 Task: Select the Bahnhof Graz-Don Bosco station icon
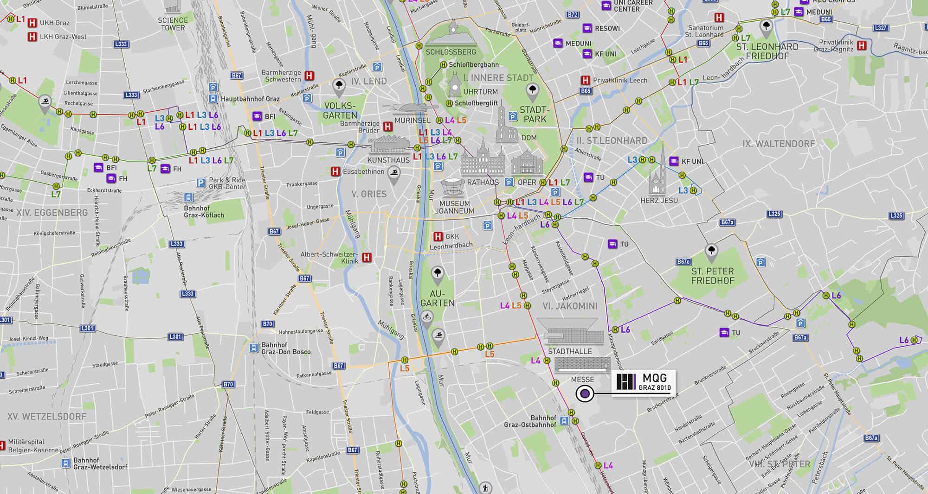254,348
